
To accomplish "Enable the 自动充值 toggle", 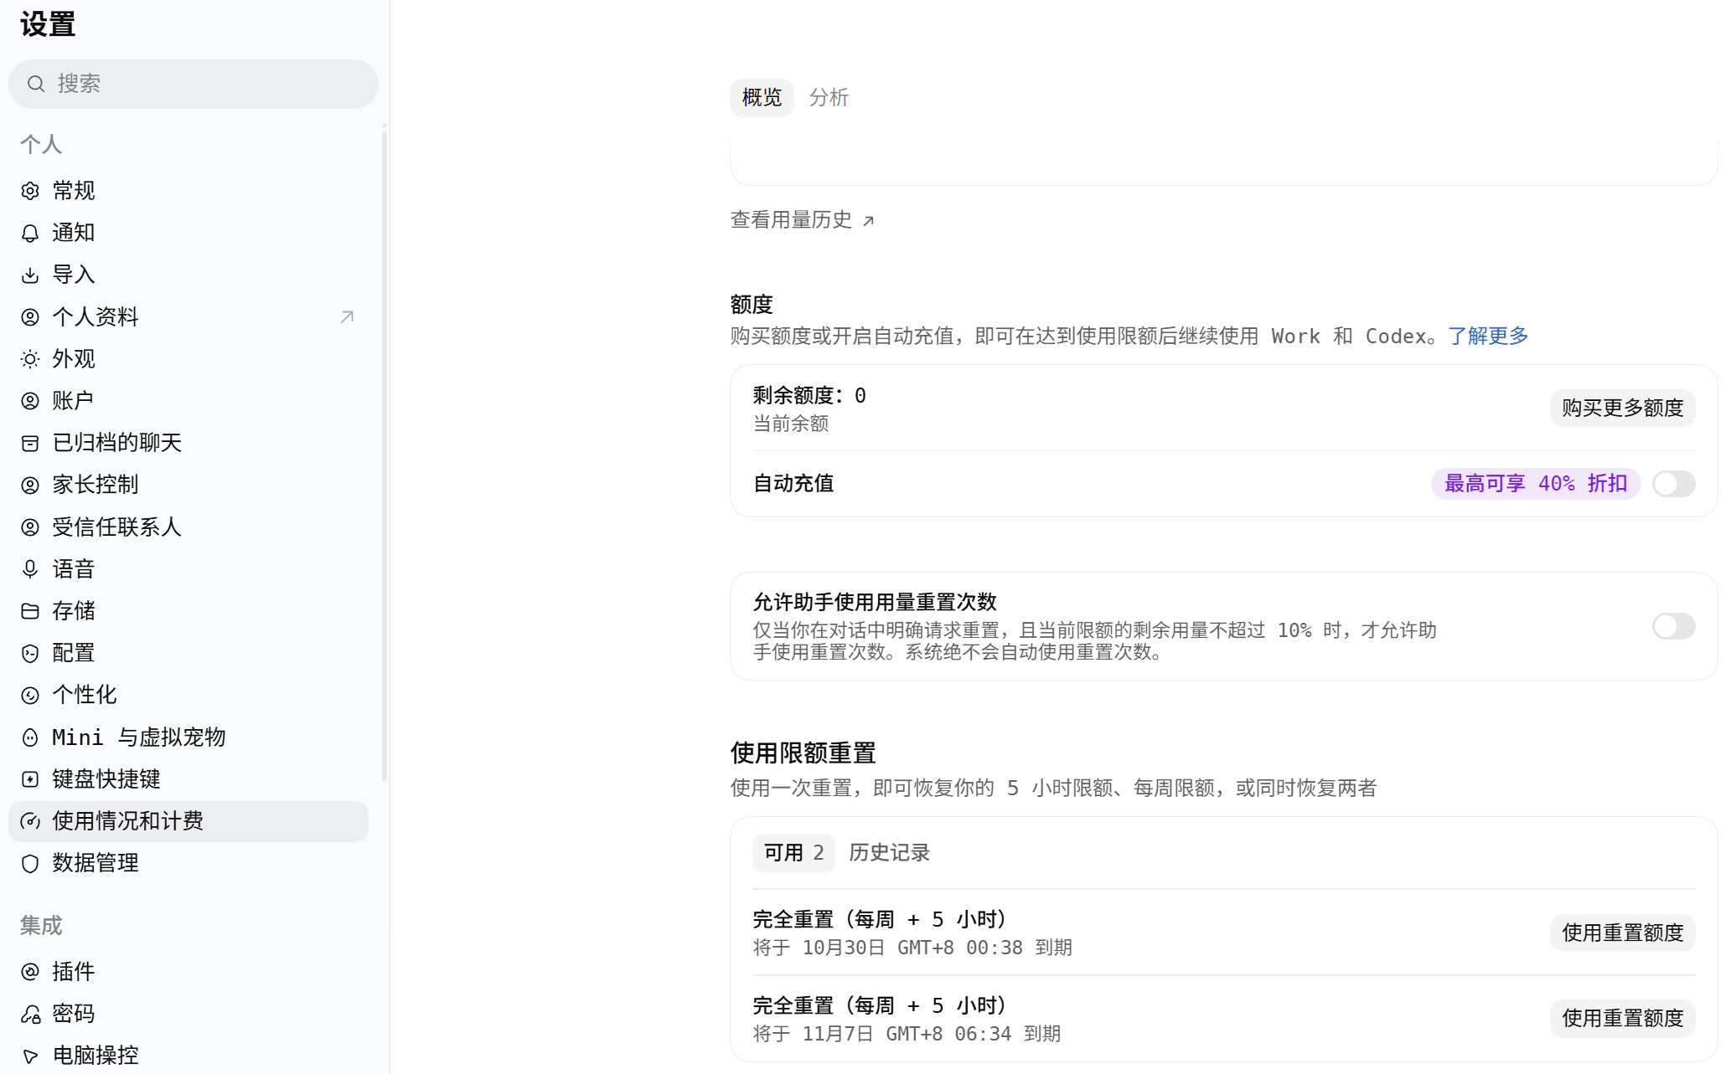I will pyautogui.click(x=1673, y=484).
